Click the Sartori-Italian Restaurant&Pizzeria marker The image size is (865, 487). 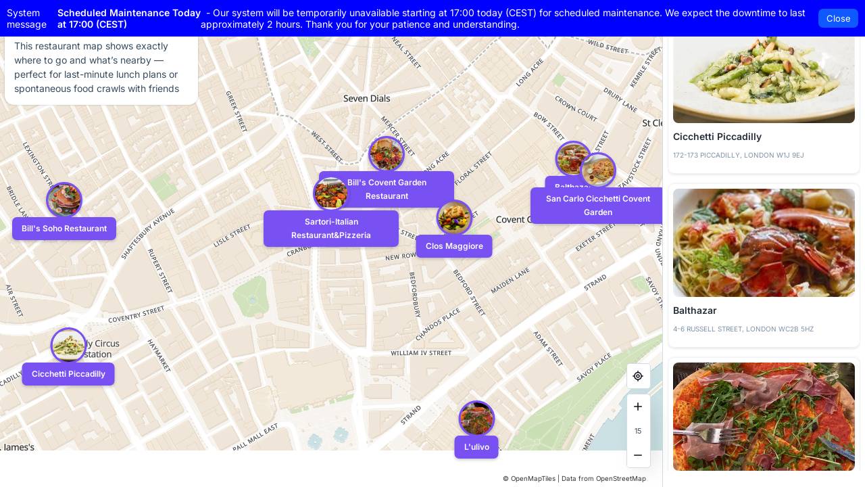[331, 229]
